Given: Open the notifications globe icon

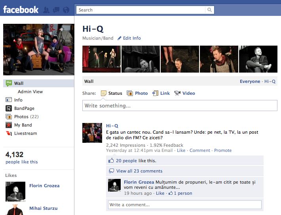Looking at the screenshot, I should click(66, 10).
